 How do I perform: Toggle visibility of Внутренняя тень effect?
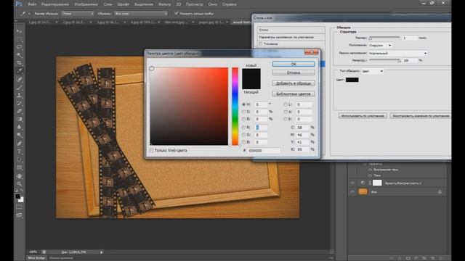click(x=370, y=170)
